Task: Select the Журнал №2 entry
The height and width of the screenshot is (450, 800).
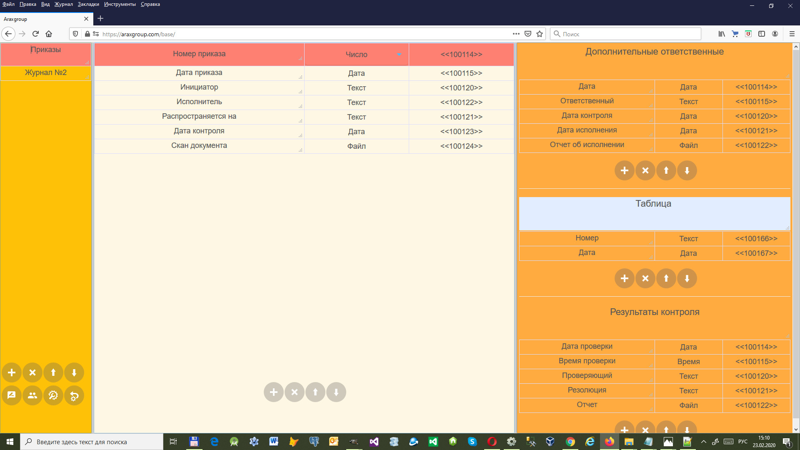Action: tap(46, 72)
